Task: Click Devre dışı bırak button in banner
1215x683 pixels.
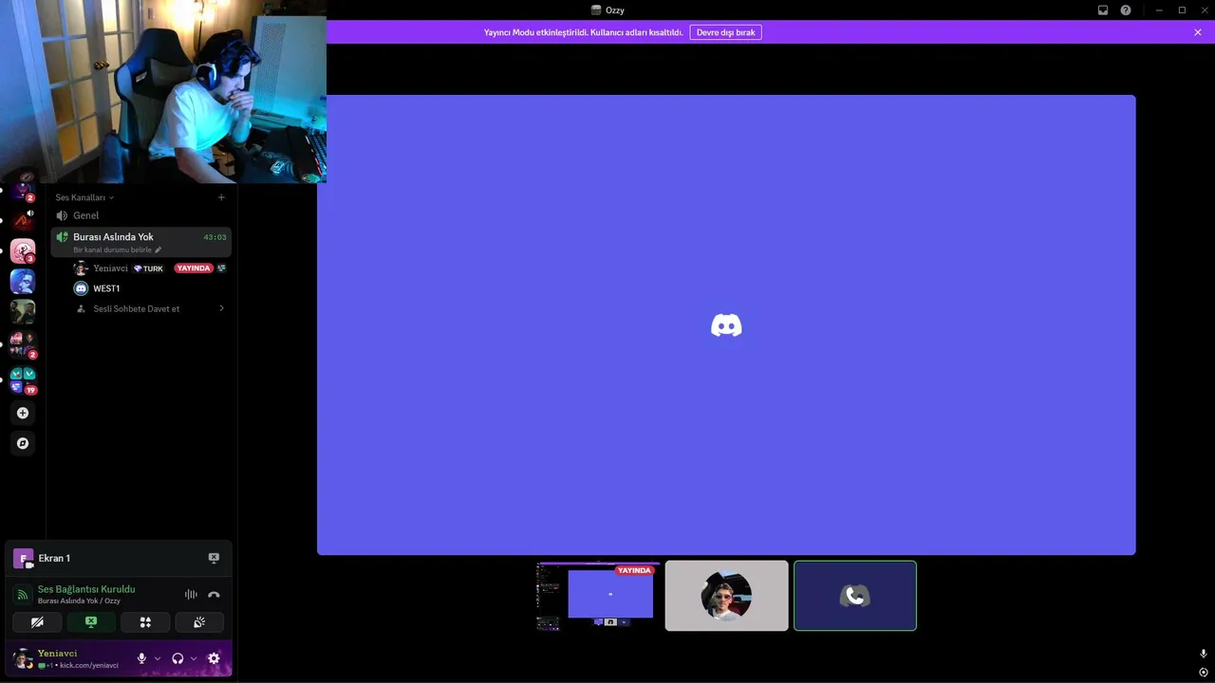Action: pyautogui.click(x=726, y=32)
